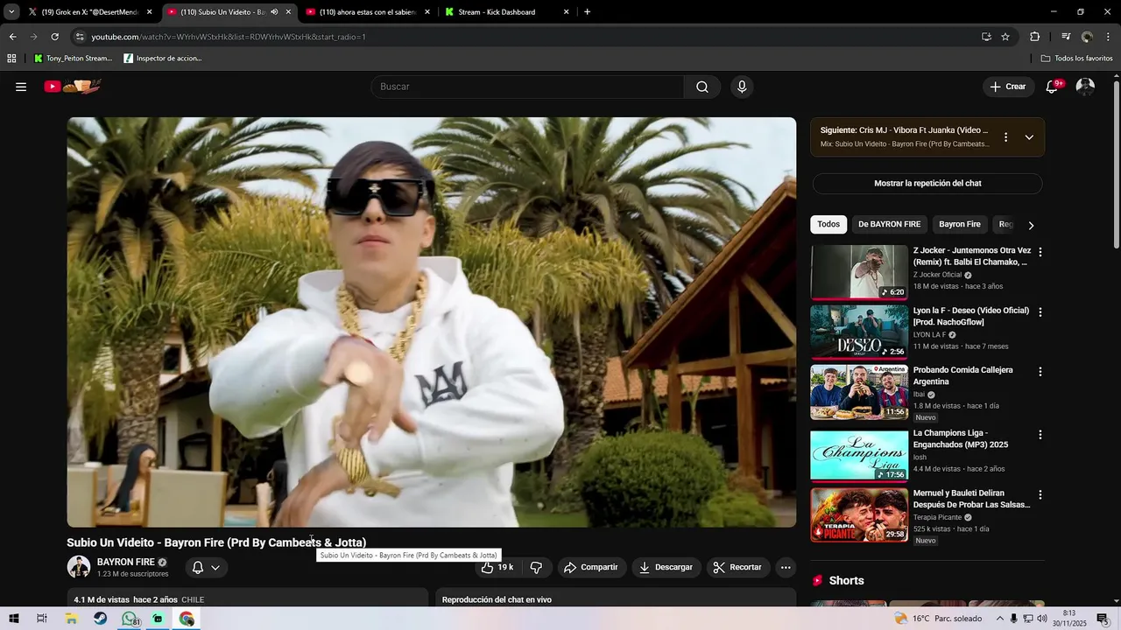
Task: Open the Windows Start menu
Action: tap(13, 619)
